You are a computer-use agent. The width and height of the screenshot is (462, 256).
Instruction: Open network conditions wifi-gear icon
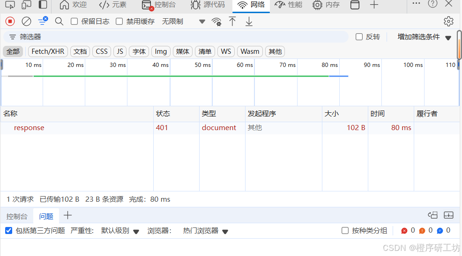(216, 22)
